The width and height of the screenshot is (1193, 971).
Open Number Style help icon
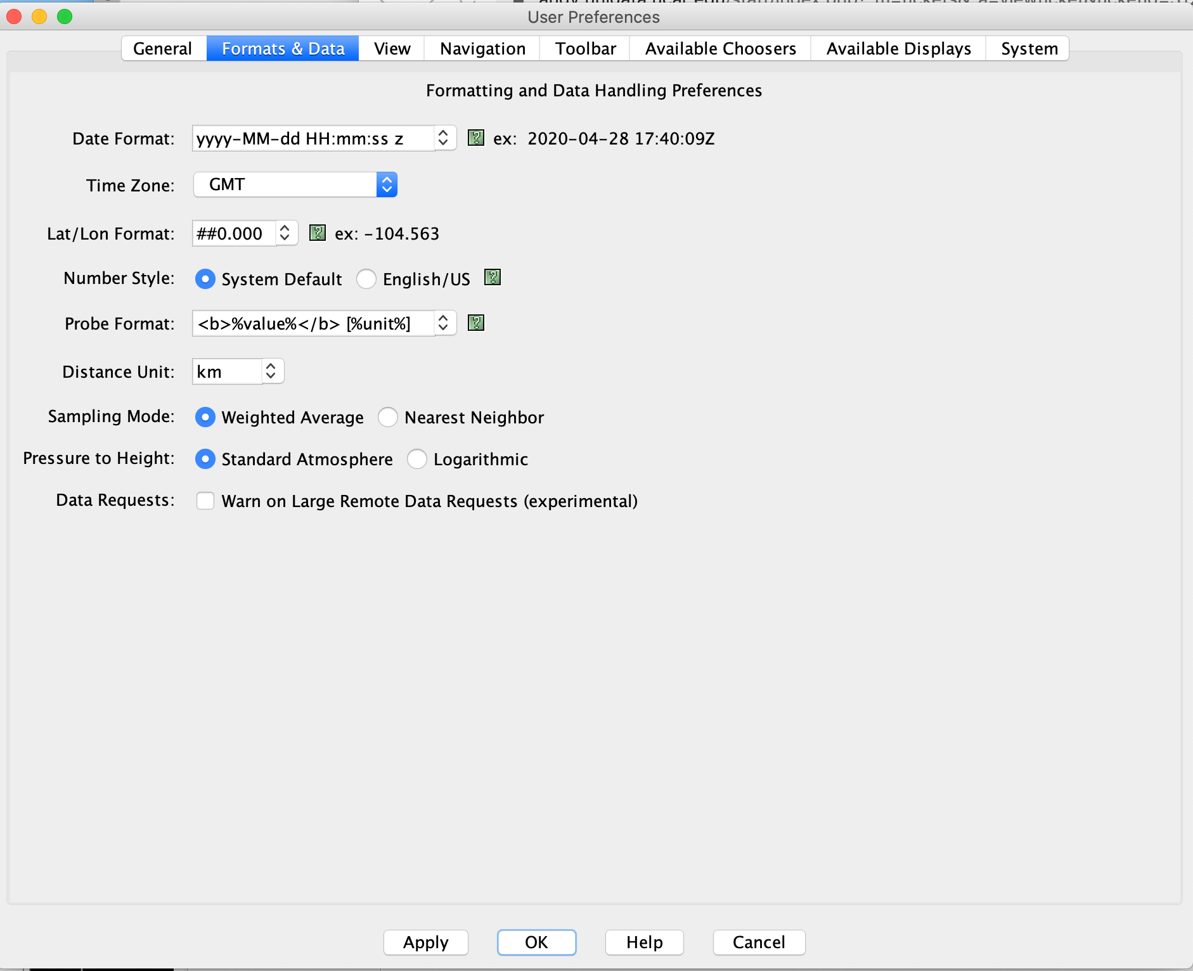point(493,278)
